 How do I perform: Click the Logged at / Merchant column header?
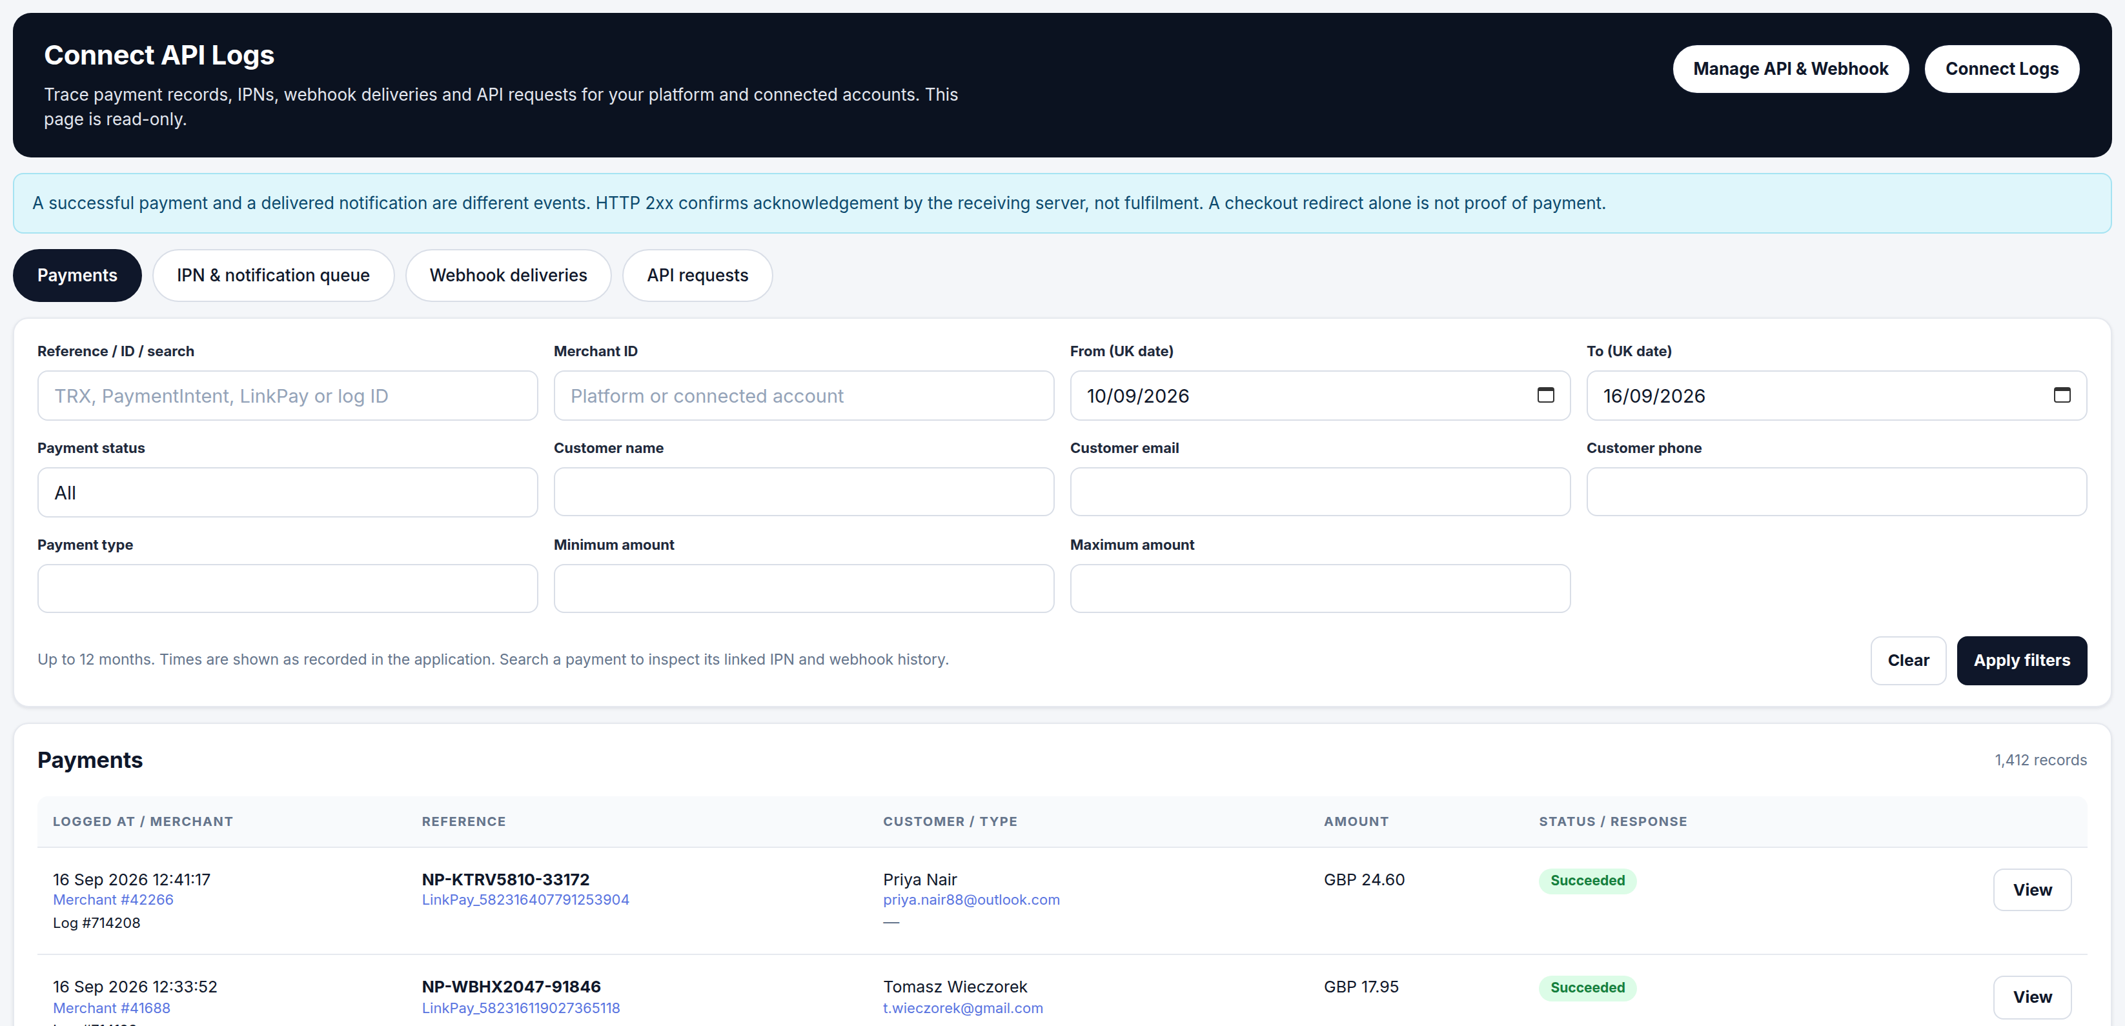[x=143, y=821]
